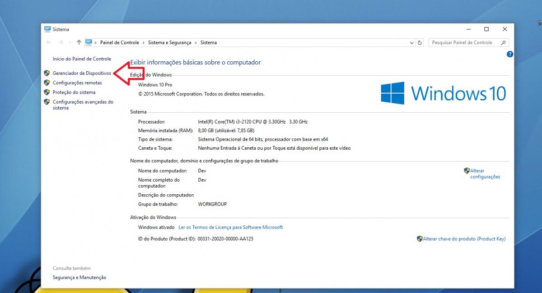
Task: Minimize the Sistema window
Action: click(x=468, y=29)
